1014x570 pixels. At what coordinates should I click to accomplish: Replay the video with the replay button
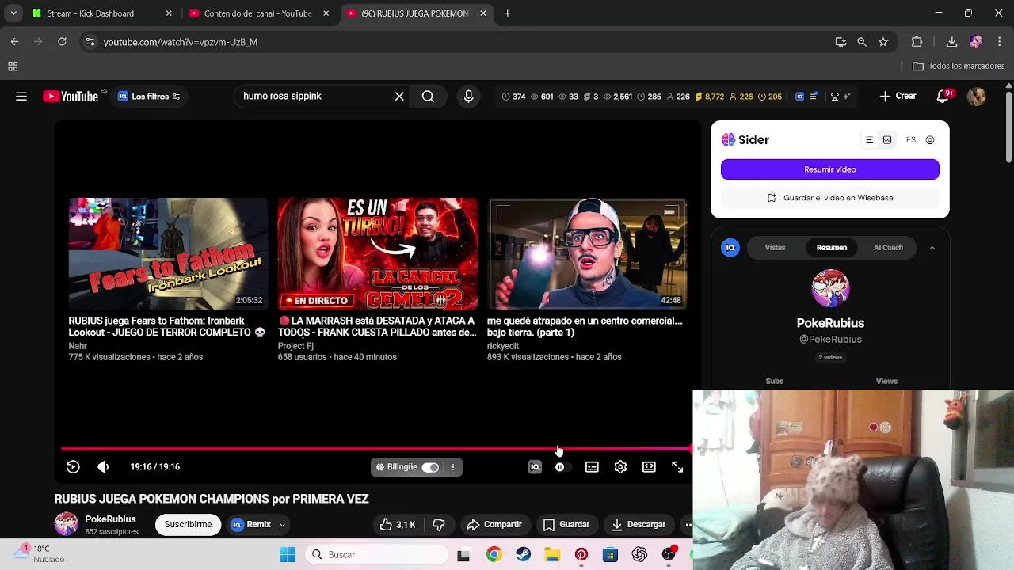click(73, 467)
